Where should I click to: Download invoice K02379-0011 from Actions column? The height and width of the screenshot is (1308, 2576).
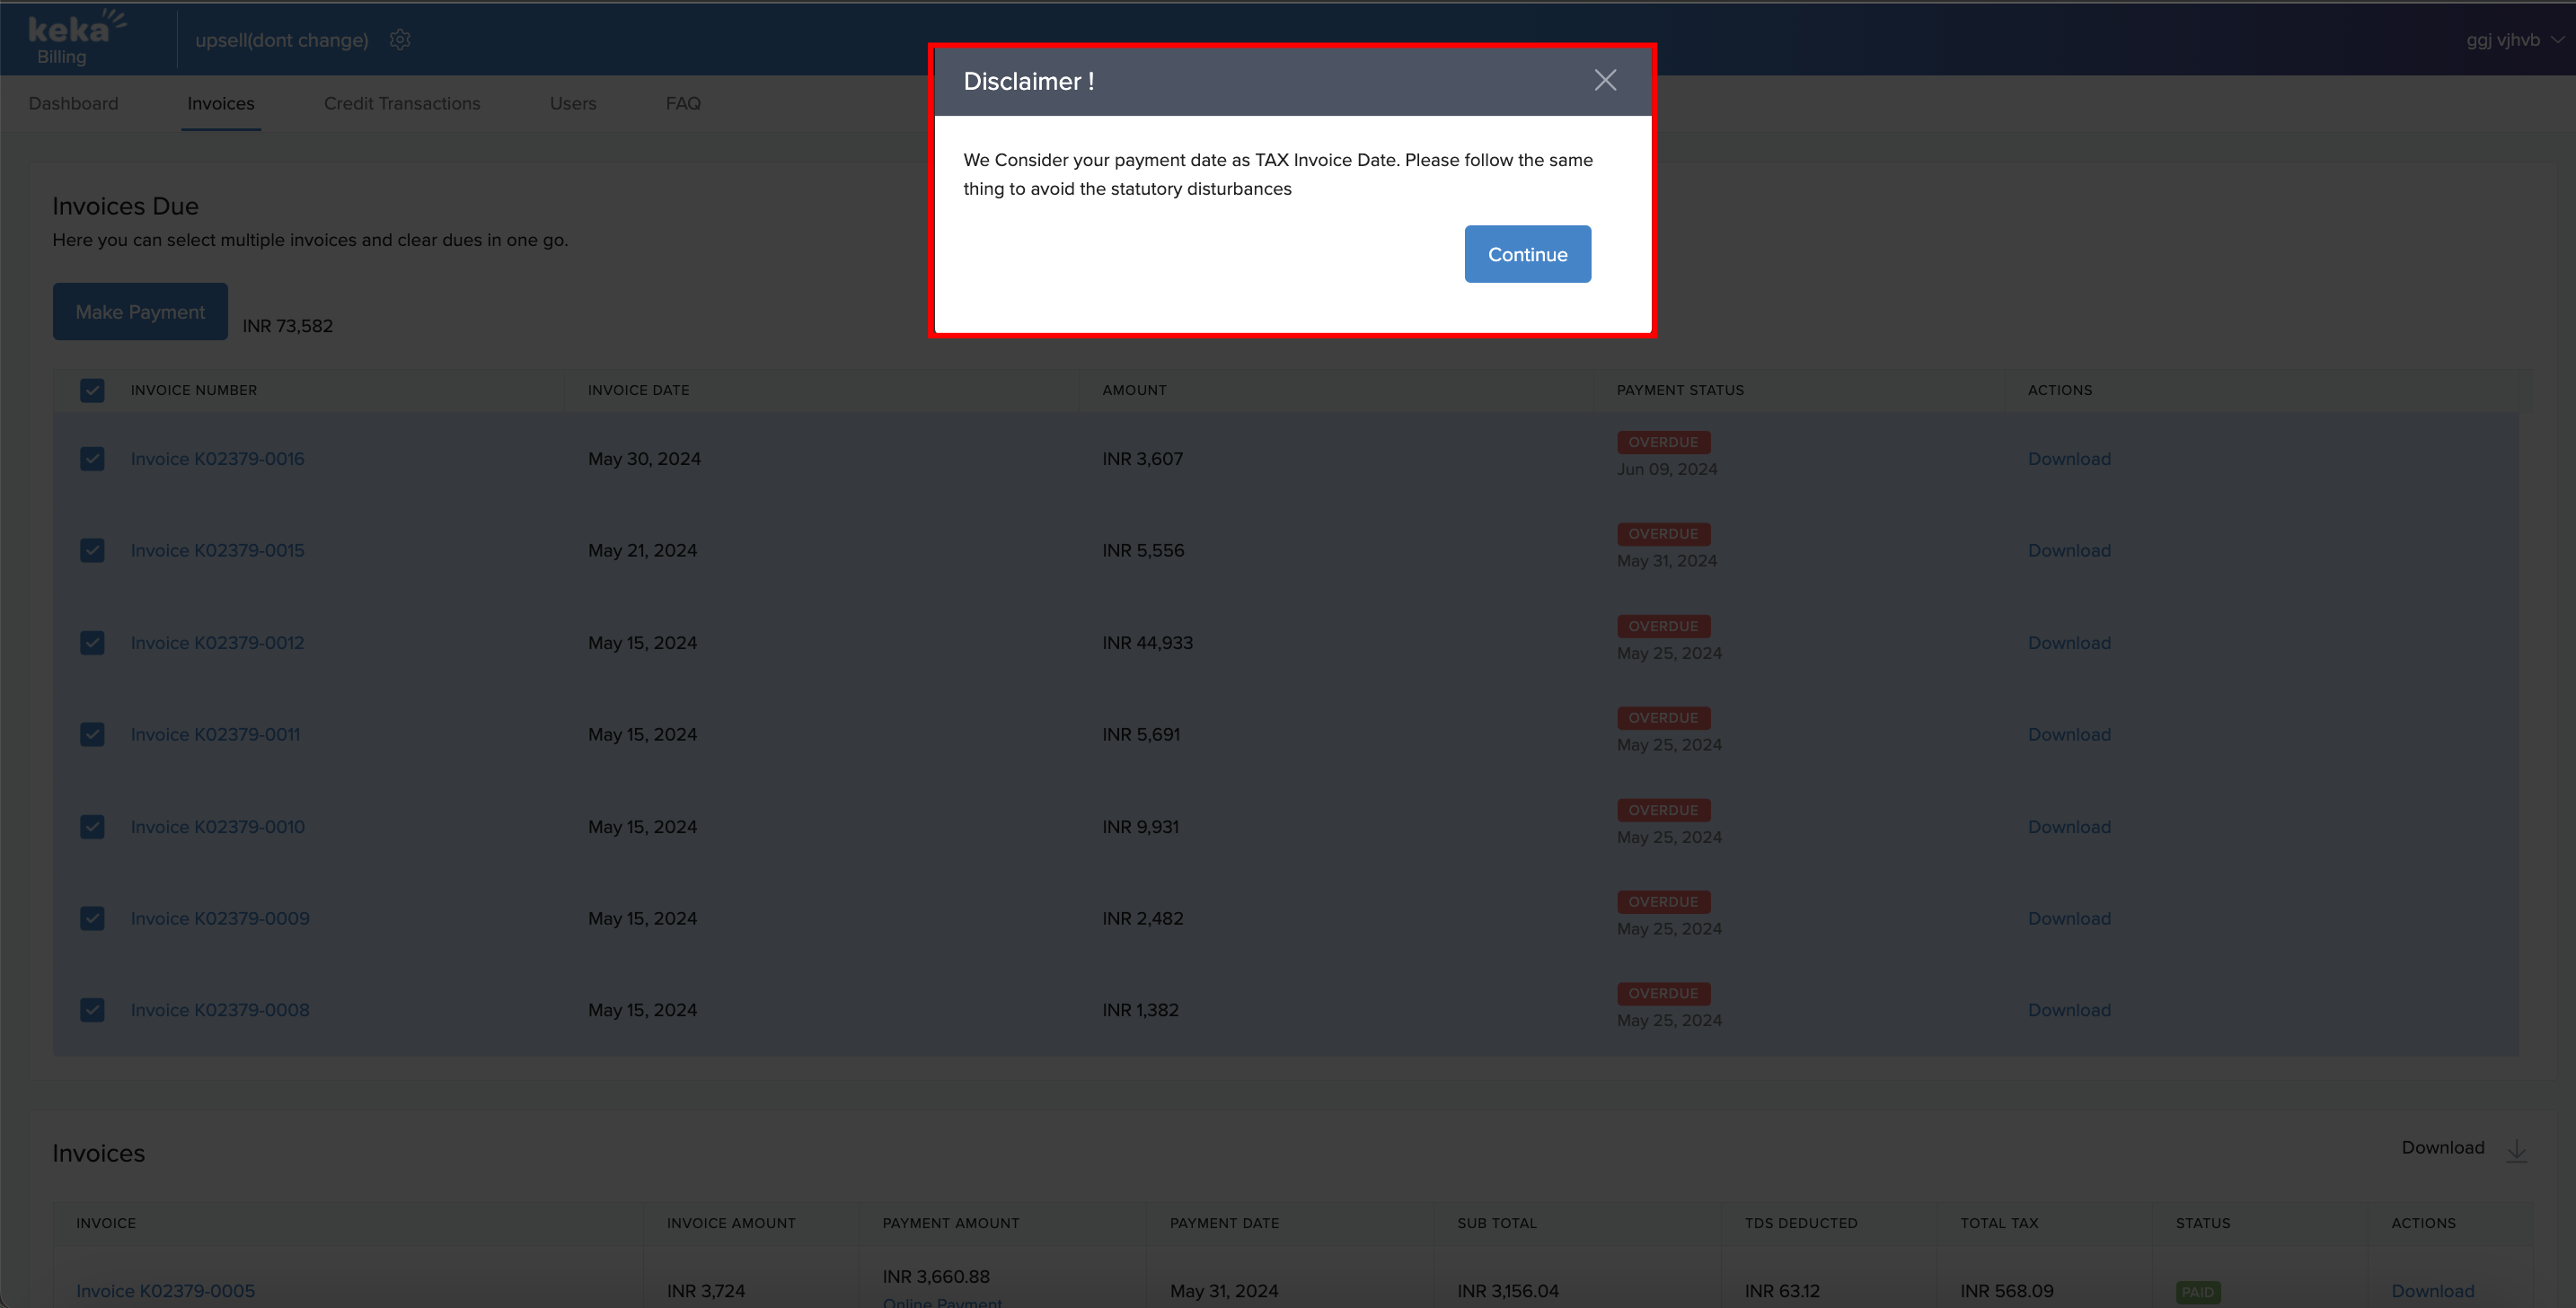coord(2069,734)
